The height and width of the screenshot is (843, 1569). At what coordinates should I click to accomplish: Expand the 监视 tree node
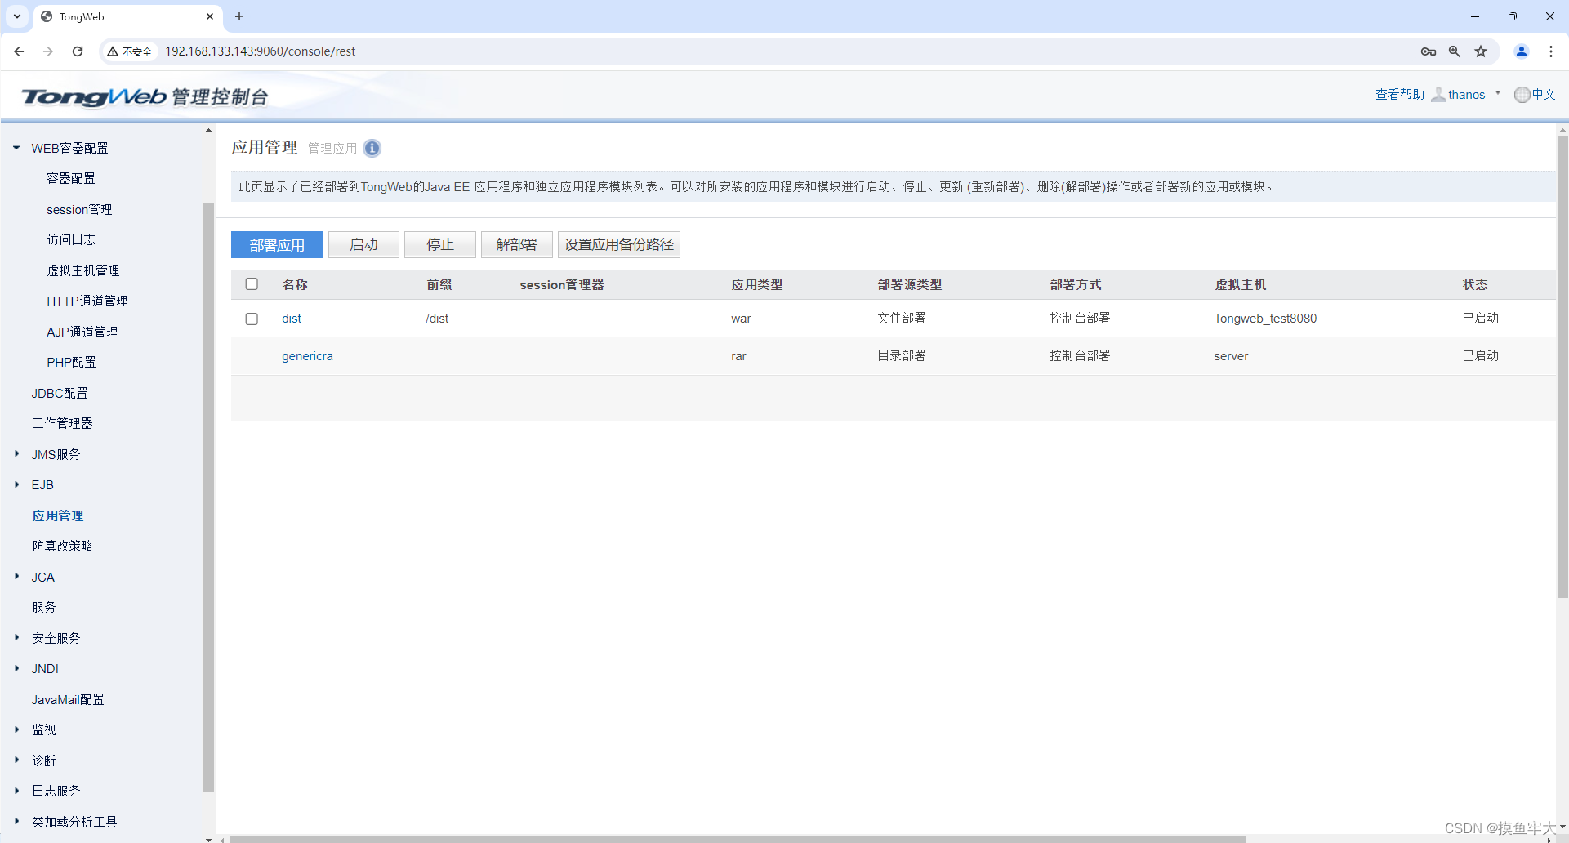[16, 729]
